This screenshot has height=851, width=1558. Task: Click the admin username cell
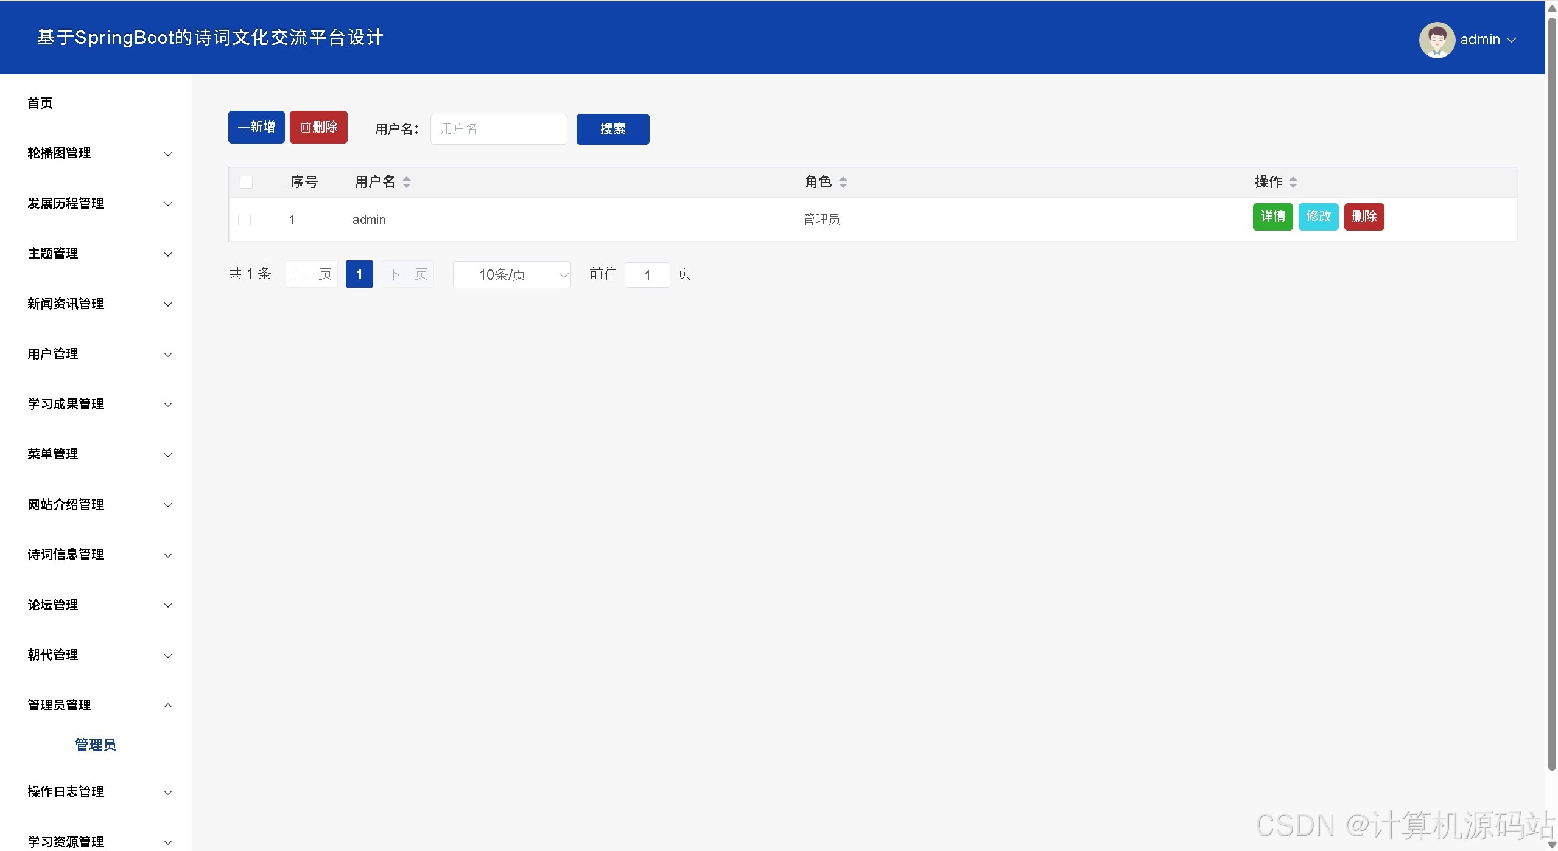(x=369, y=220)
